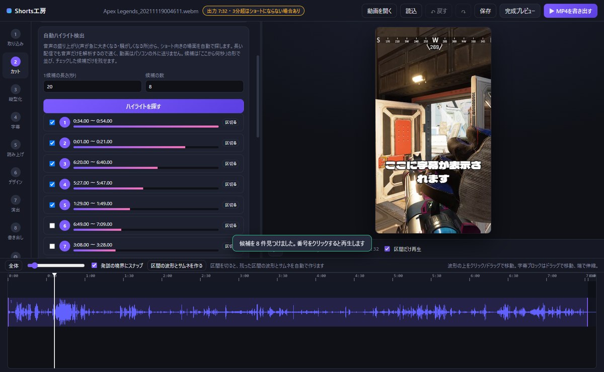Open 完成プレビュー preview
The image size is (604, 372).
click(520, 11)
